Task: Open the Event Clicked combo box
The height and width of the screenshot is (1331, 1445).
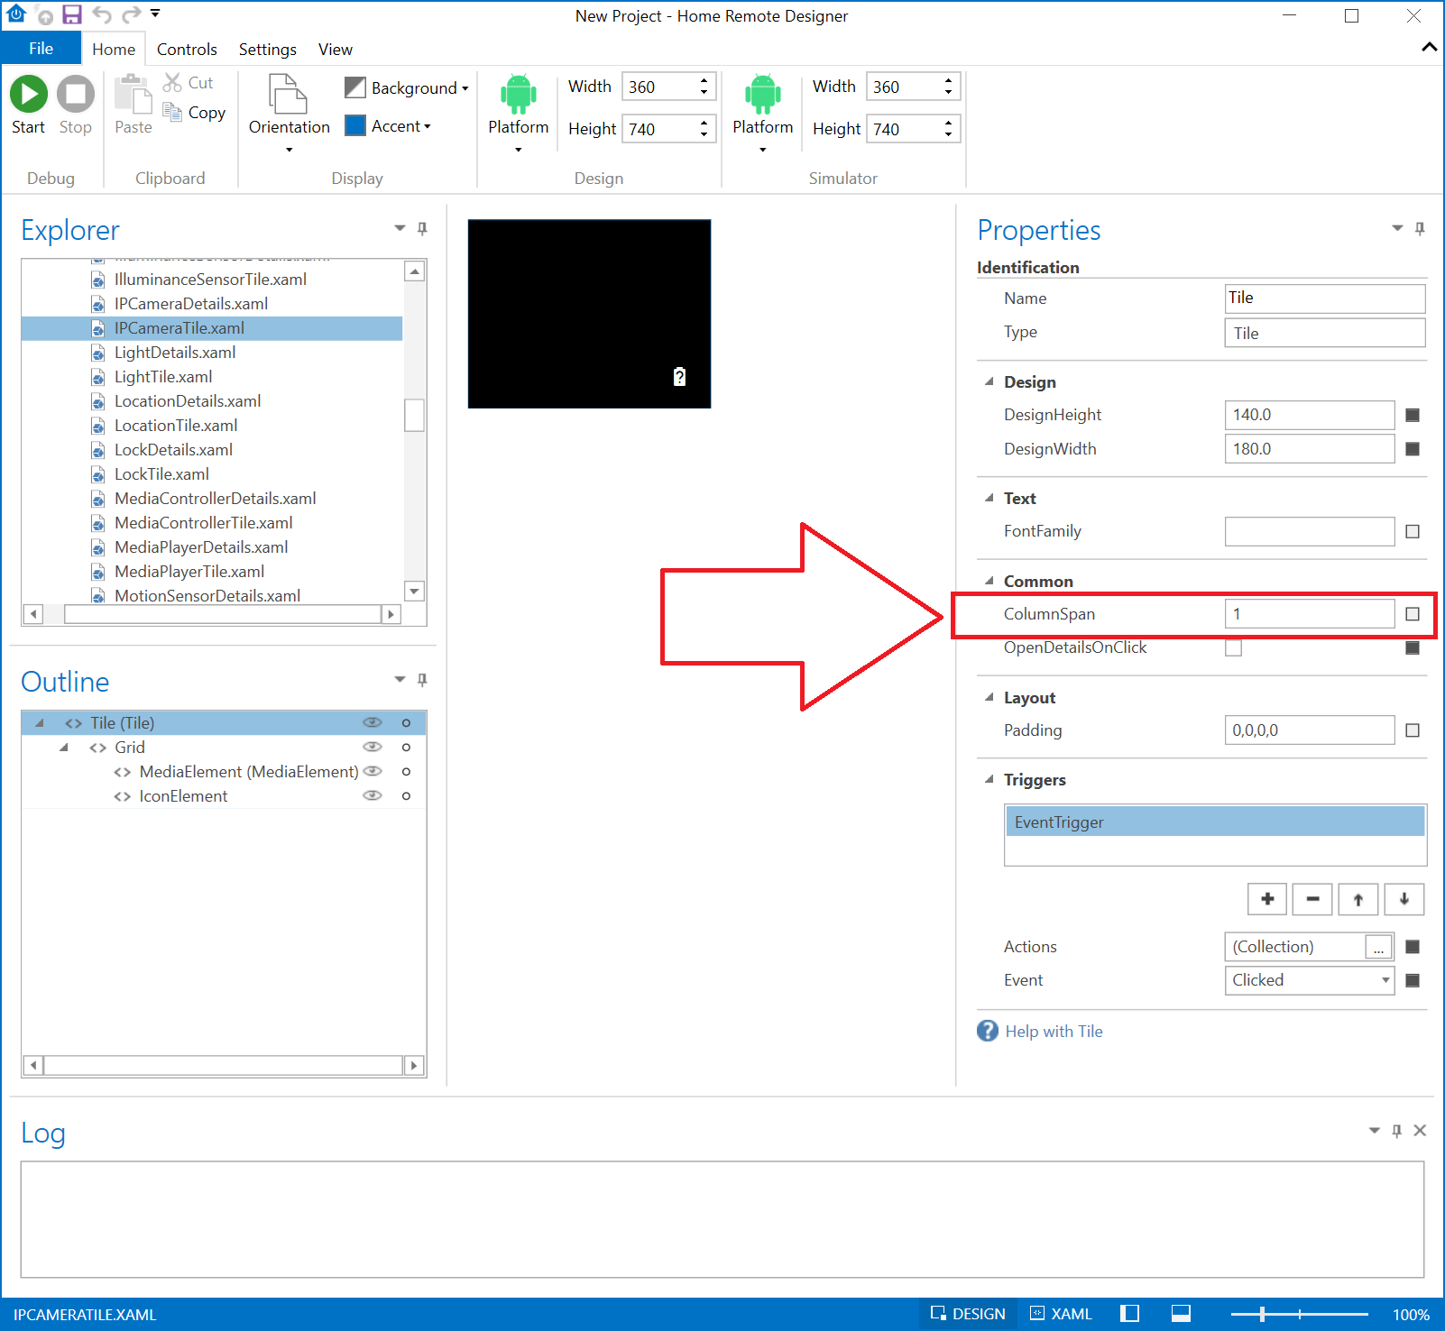Action: point(1310,980)
